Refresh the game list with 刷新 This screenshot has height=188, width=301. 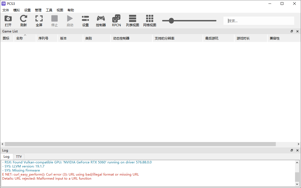(23, 20)
